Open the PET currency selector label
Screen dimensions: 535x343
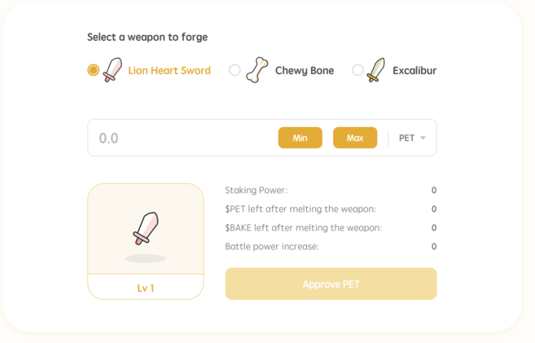[x=406, y=139]
